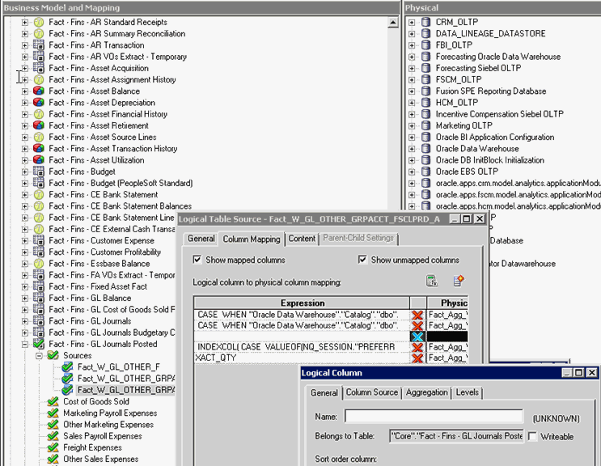Screen dimensions: 601x466
Task: Open the Content tab of Logical Table Source
Action: point(302,239)
